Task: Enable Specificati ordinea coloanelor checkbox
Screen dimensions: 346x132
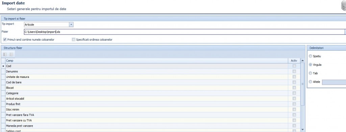Action: pos(73,40)
